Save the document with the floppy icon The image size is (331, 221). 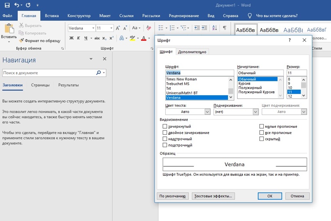pos(7,5)
